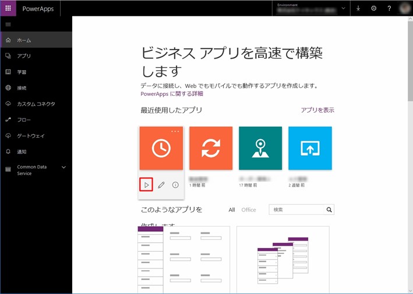Choose the form layout app template
The image size is (413, 294).
(x=184, y=260)
